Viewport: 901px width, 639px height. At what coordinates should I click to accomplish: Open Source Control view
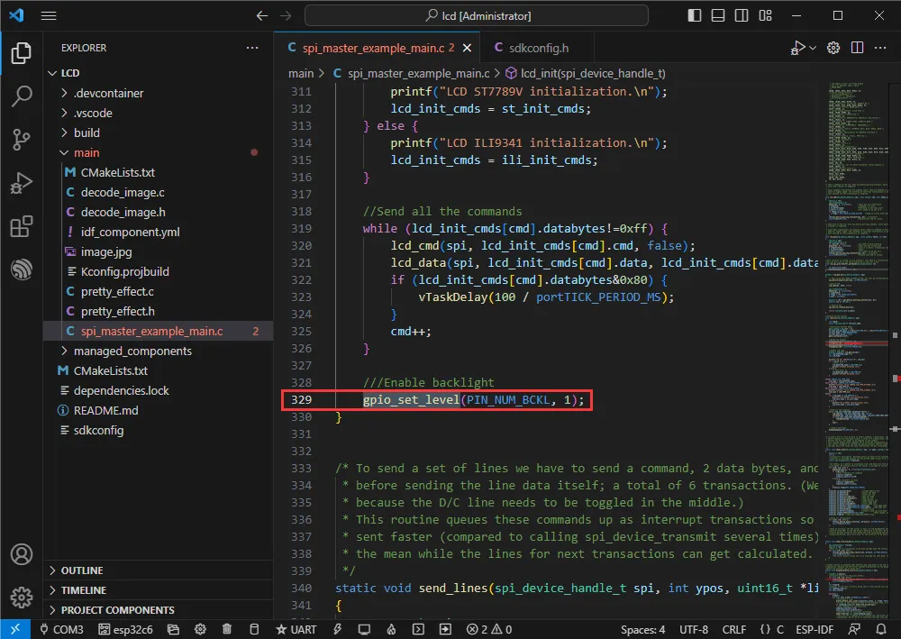pos(22,140)
